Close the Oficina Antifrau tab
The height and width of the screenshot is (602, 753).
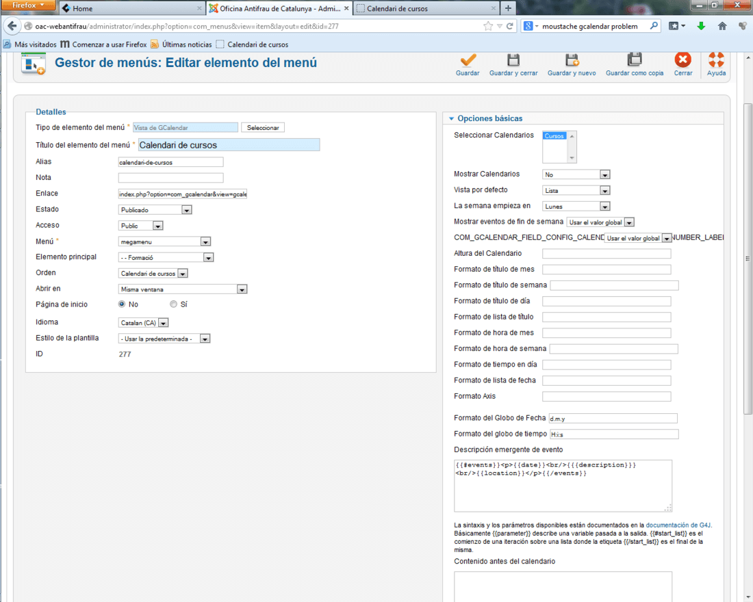346,8
